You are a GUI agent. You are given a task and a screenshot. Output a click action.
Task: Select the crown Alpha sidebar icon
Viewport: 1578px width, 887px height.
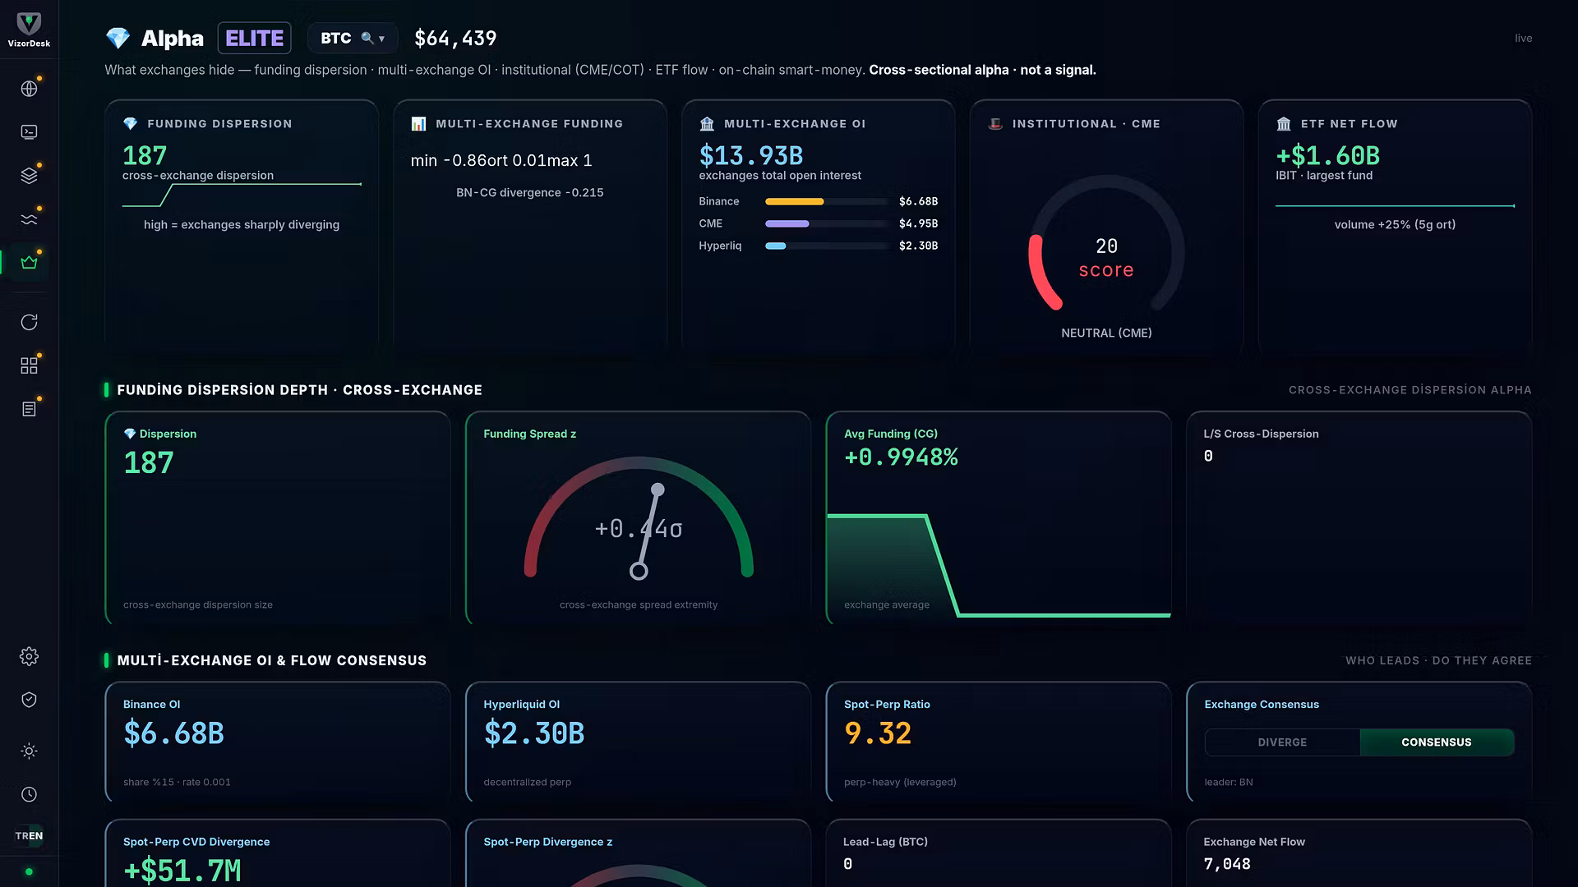tap(29, 263)
